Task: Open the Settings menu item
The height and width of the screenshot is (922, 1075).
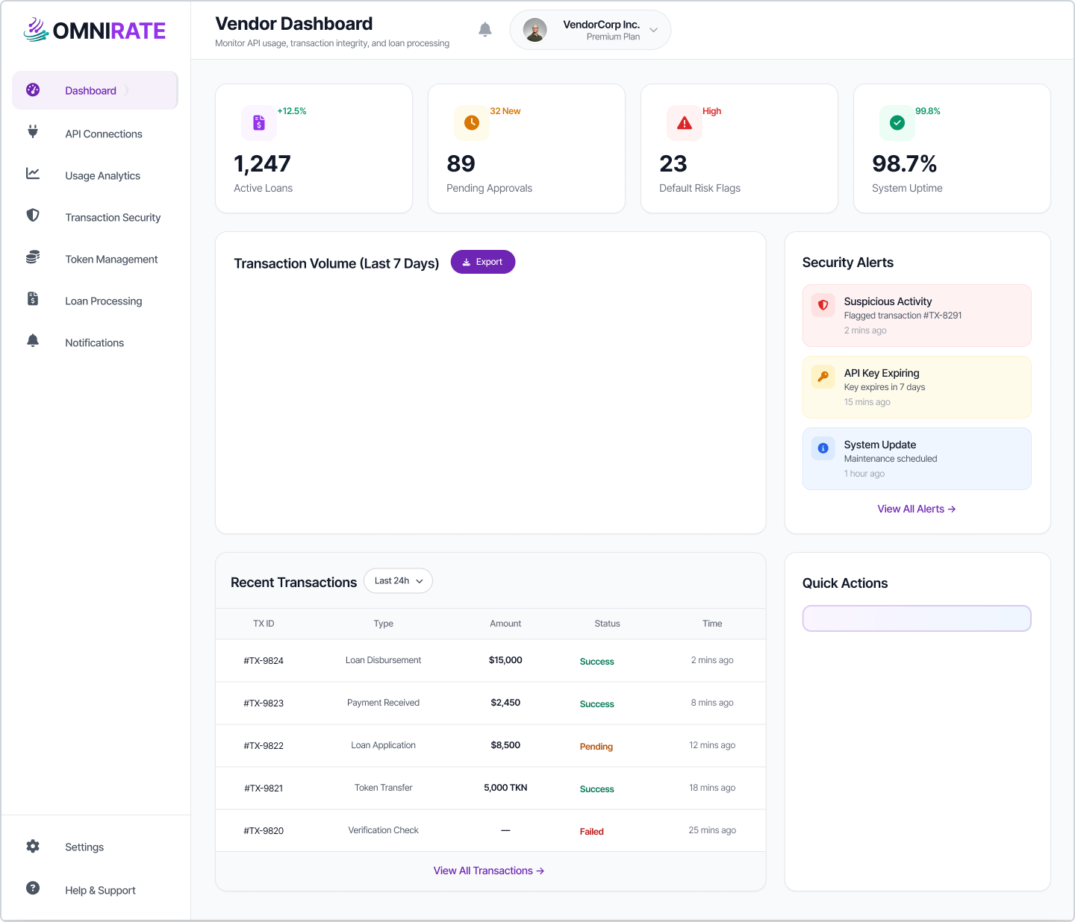Action: (95, 847)
